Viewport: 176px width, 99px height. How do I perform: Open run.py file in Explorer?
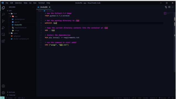(17, 31)
